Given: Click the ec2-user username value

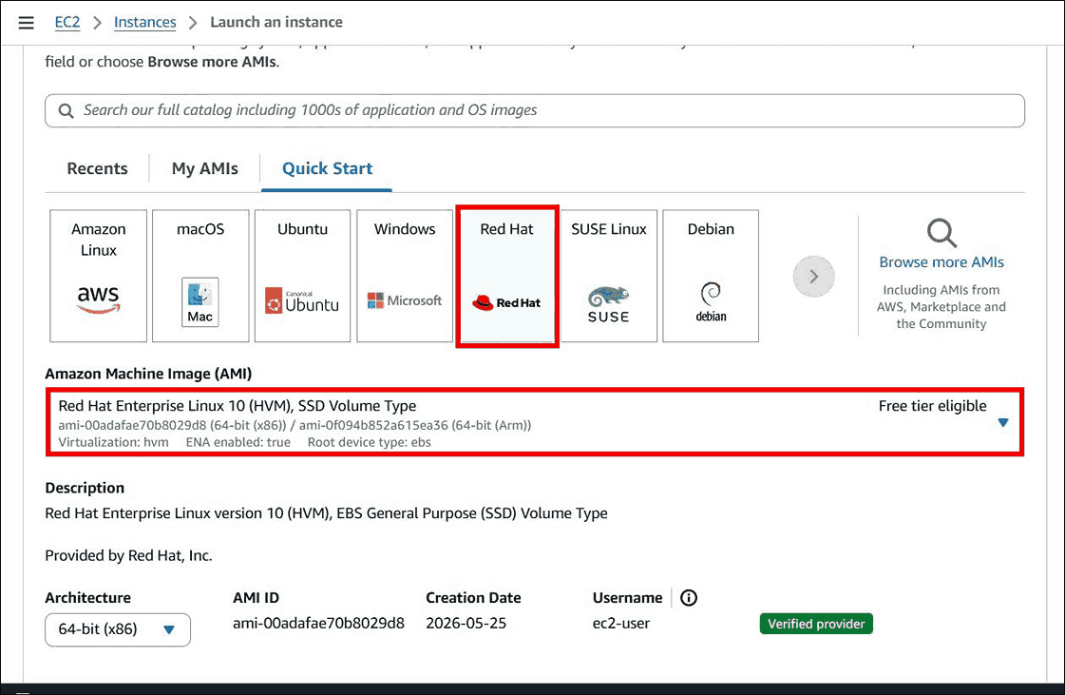Looking at the screenshot, I should (620, 624).
